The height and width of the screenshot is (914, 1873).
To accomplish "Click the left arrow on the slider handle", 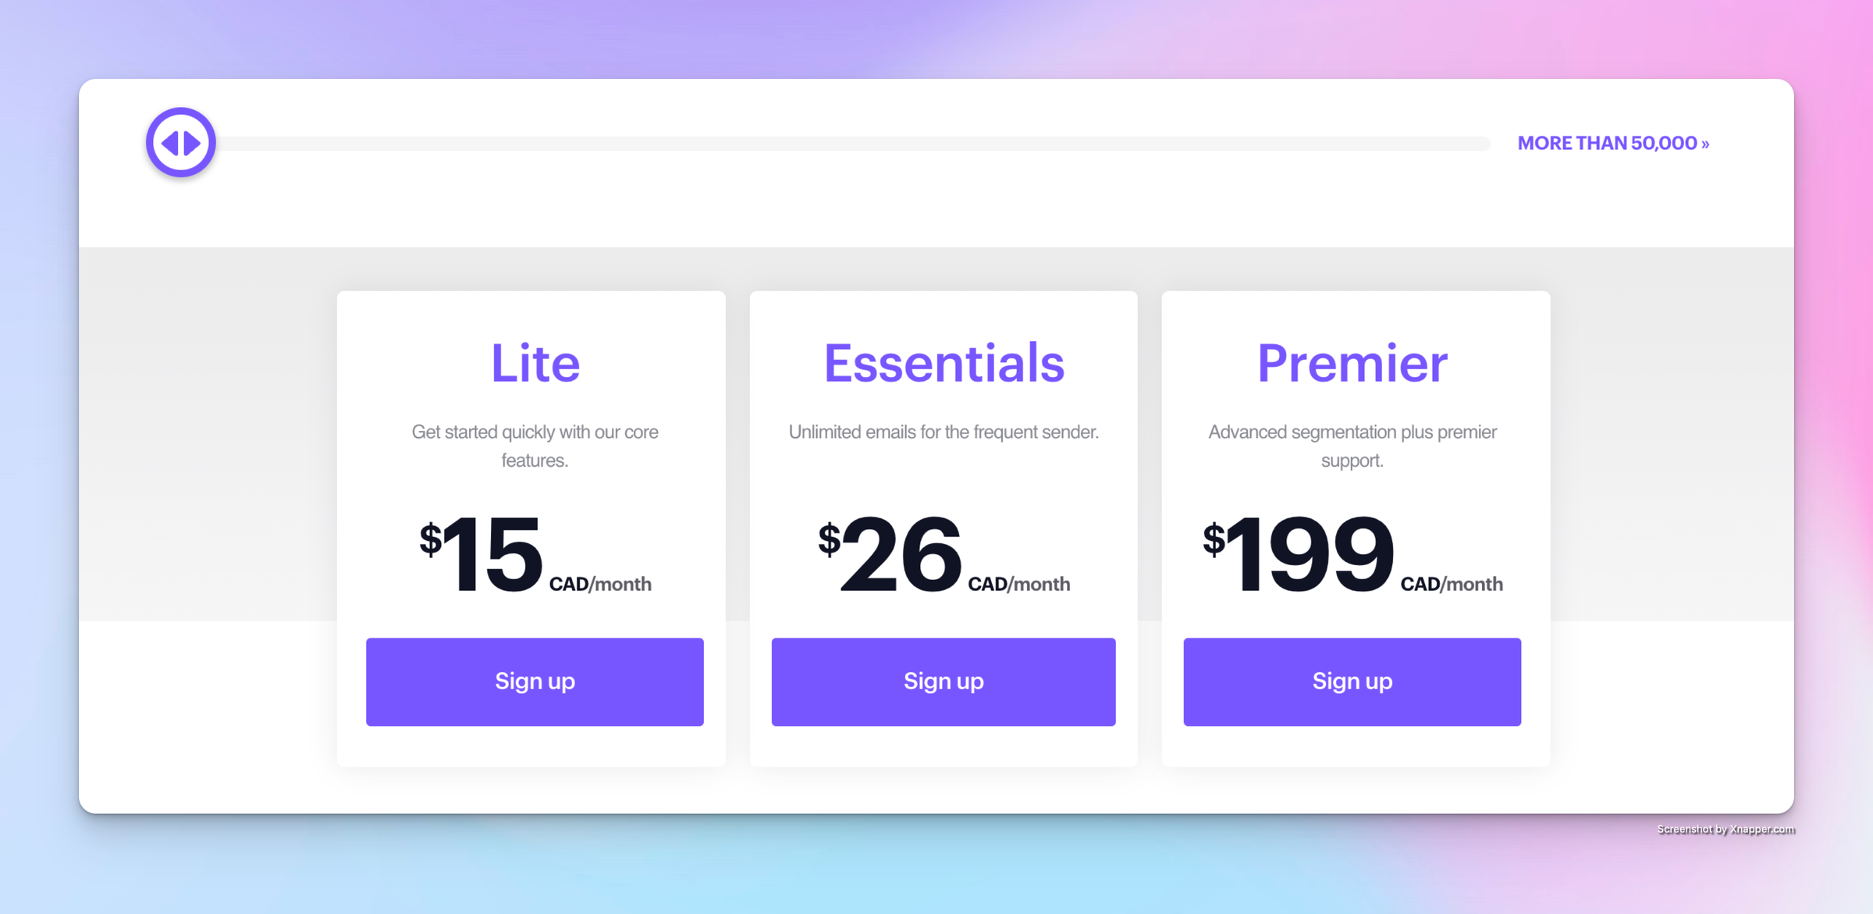I will point(170,143).
